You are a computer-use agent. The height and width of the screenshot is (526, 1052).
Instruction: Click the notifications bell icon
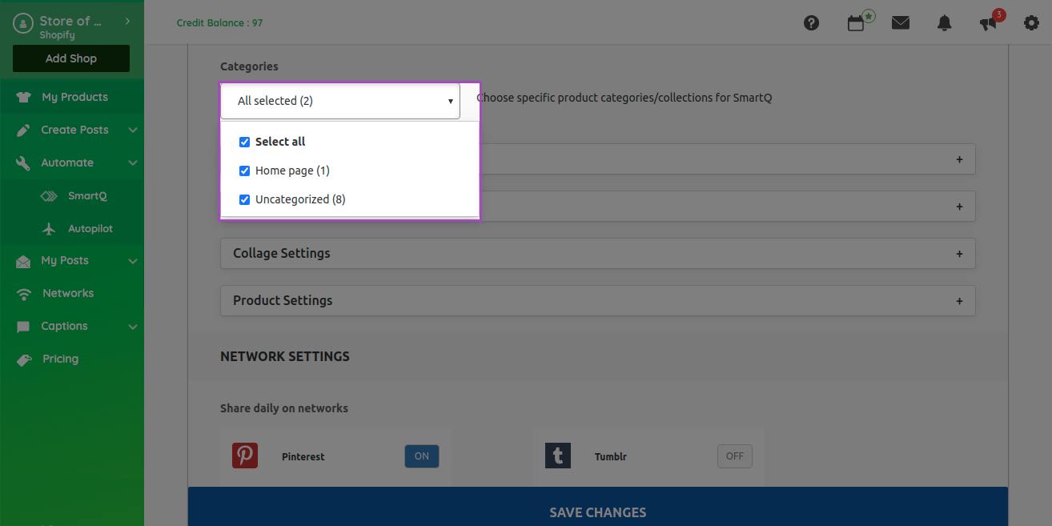[944, 23]
